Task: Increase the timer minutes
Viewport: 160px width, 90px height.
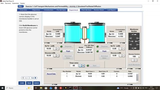Action: click(83, 65)
